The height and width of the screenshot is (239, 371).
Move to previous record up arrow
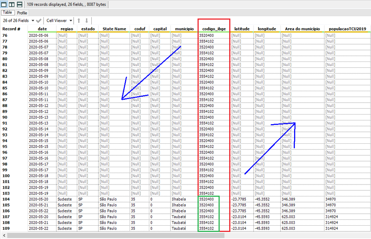pyautogui.click(x=79, y=21)
